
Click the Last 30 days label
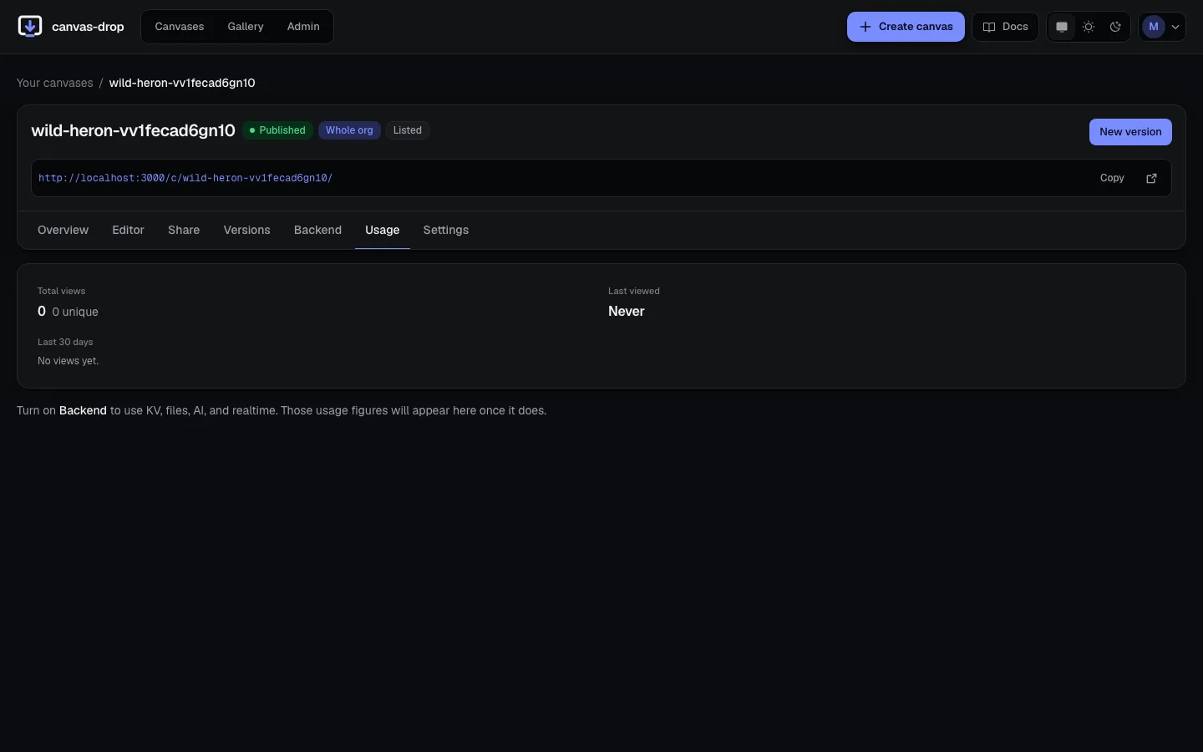tap(65, 342)
